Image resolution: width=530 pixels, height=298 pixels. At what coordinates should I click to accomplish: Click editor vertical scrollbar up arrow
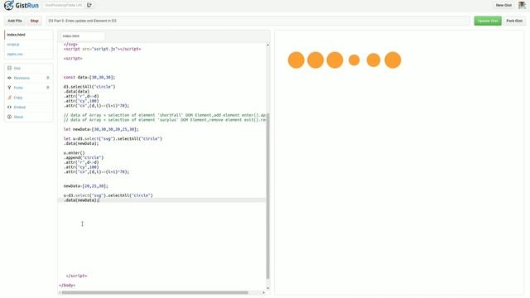[x=267, y=45]
